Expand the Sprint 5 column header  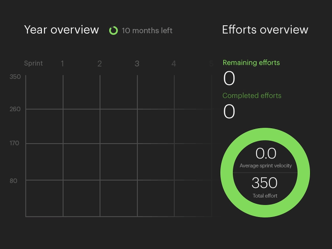(211, 63)
